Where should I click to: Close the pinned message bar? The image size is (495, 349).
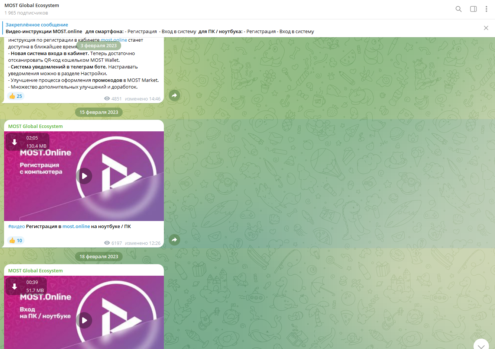[x=486, y=28]
